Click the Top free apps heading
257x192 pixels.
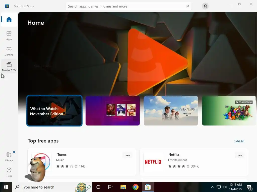tap(43, 141)
